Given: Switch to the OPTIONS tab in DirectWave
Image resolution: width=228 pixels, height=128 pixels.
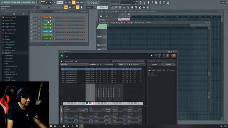Looking at the screenshot, I should click(169, 65).
